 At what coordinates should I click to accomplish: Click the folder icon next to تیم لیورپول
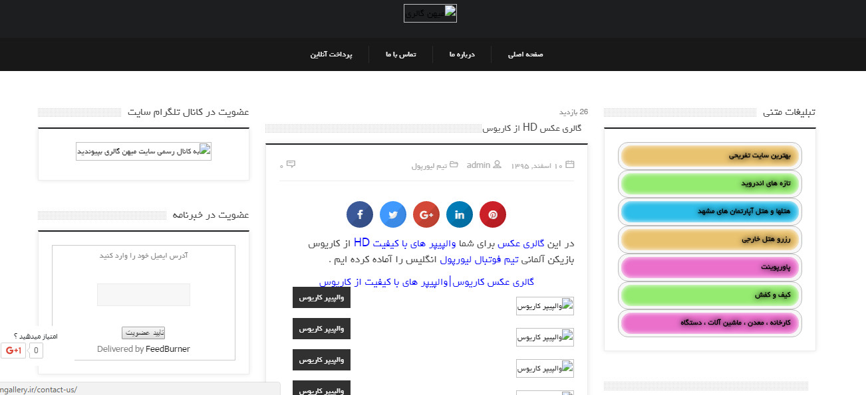(x=454, y=165)
